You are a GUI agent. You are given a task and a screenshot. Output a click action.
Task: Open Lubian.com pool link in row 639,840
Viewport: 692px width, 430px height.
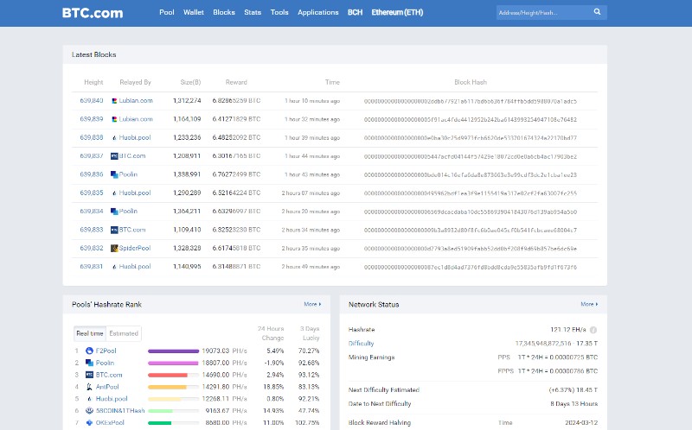pyautogui.click(x=136, y=101)
